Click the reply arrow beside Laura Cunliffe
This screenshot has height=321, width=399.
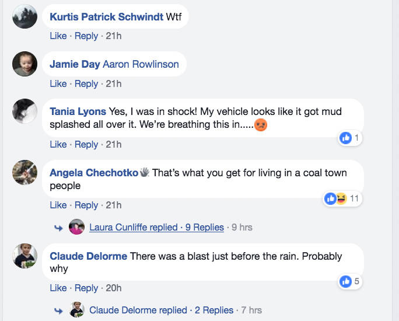pos(58,228)
